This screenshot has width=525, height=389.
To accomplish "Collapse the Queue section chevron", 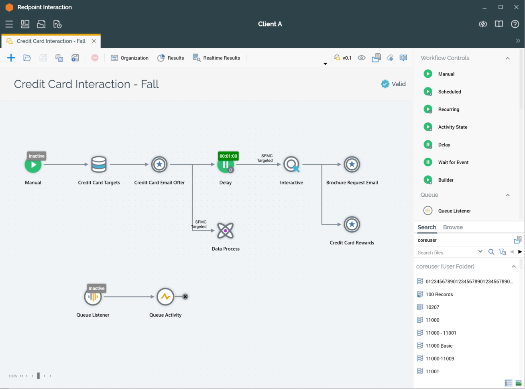I will tap(507, 195).
